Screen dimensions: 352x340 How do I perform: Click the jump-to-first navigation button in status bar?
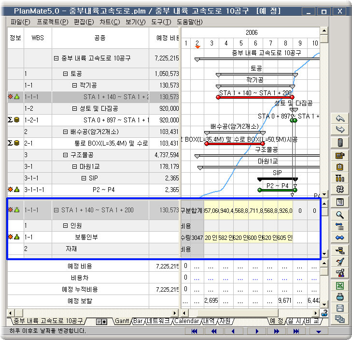click(x=195, y=331)
